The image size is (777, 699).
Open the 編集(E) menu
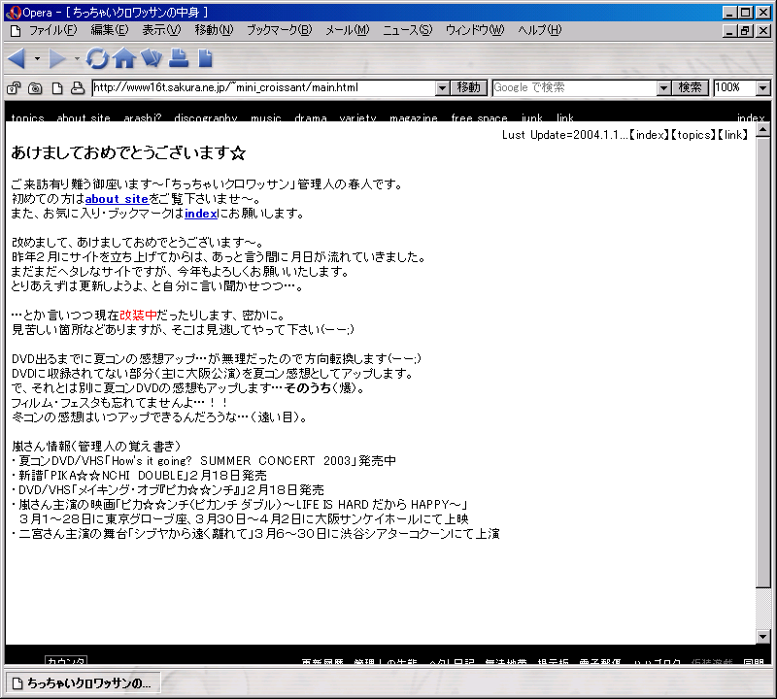click(110, 30)
